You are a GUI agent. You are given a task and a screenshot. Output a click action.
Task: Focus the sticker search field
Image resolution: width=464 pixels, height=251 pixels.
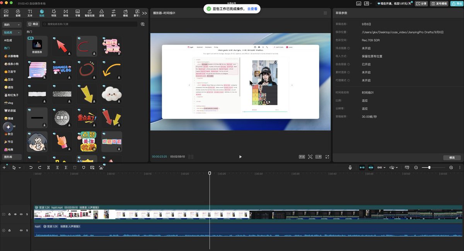(90, 24)
